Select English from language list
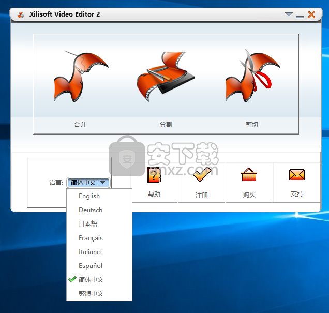 pos(99,196)
